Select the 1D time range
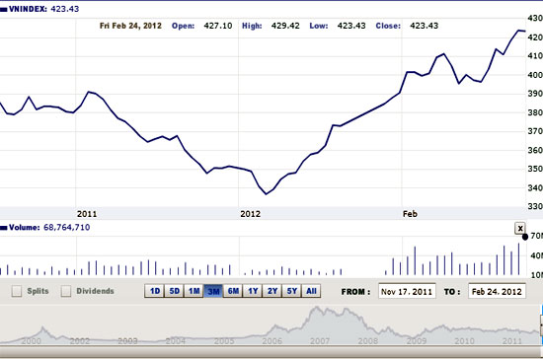 154,291
